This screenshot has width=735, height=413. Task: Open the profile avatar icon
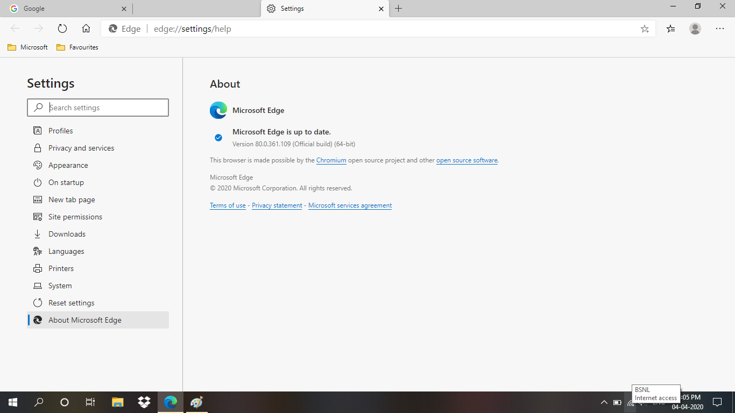click(x=695, y=29)
